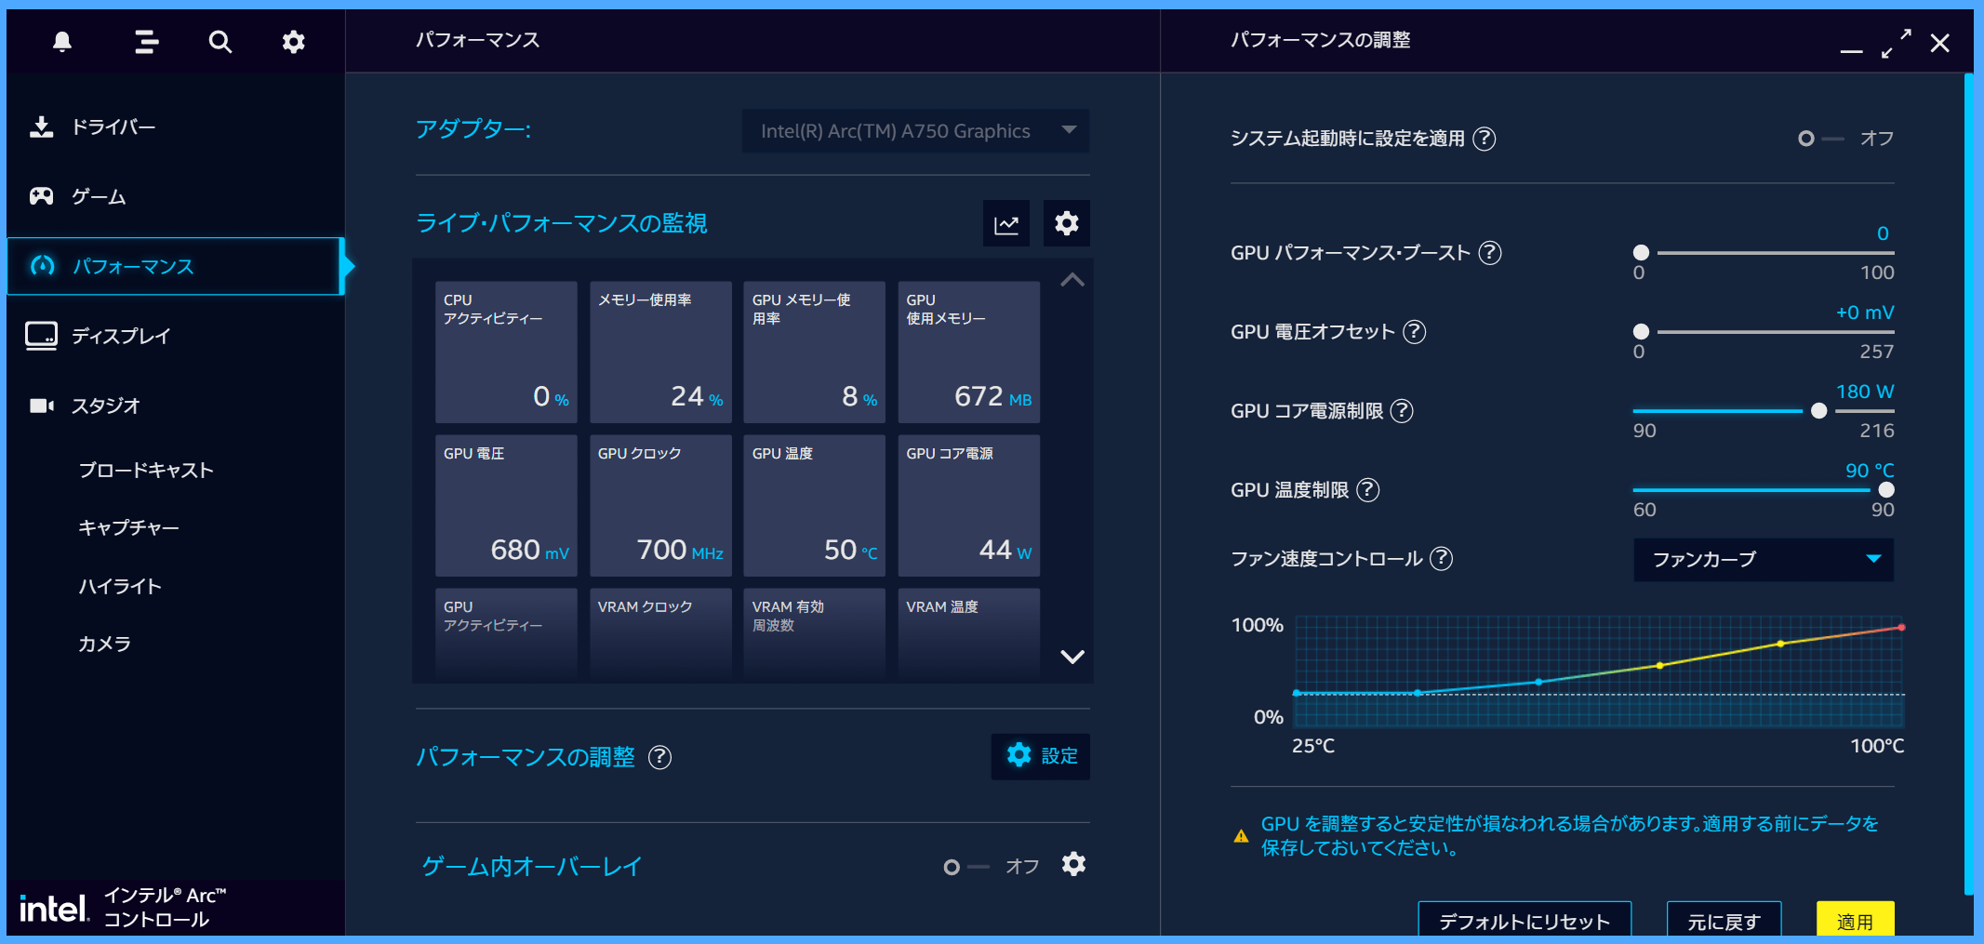Collapse the sidebar via menu lines icon
Viewport: 1984px width, 944px height.
click(146, 42)
